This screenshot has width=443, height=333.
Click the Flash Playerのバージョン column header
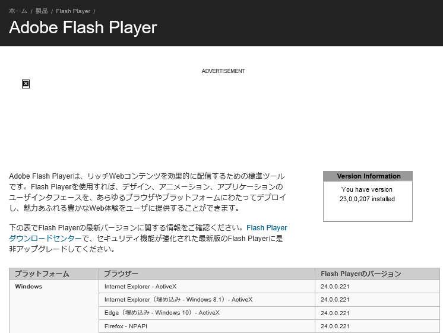(378, 274)
